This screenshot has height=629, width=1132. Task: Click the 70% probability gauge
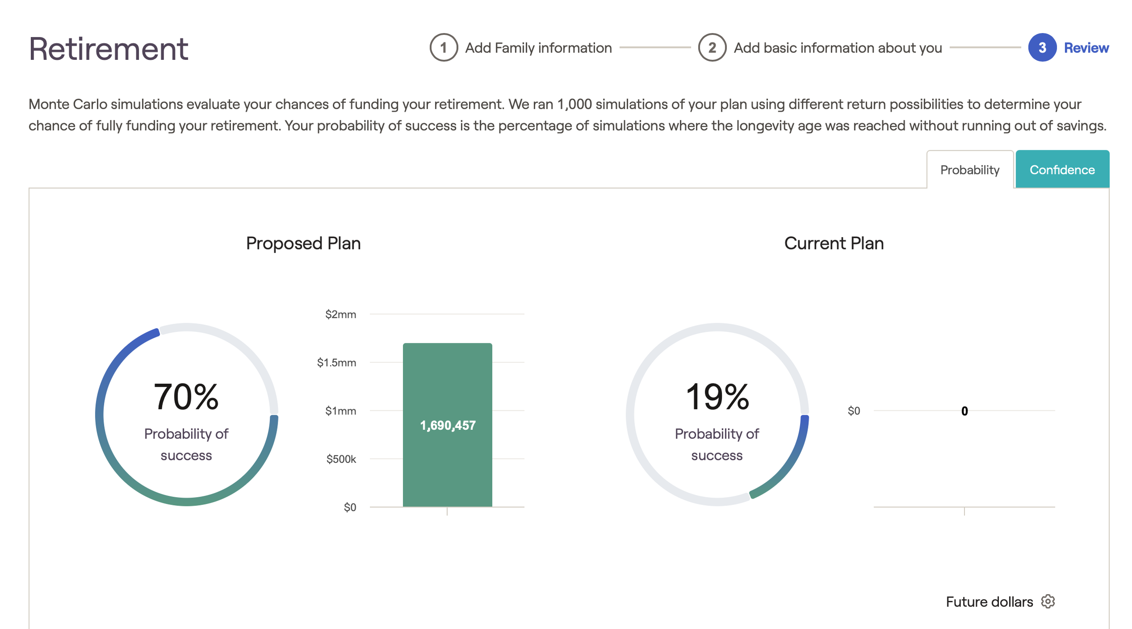187,414
